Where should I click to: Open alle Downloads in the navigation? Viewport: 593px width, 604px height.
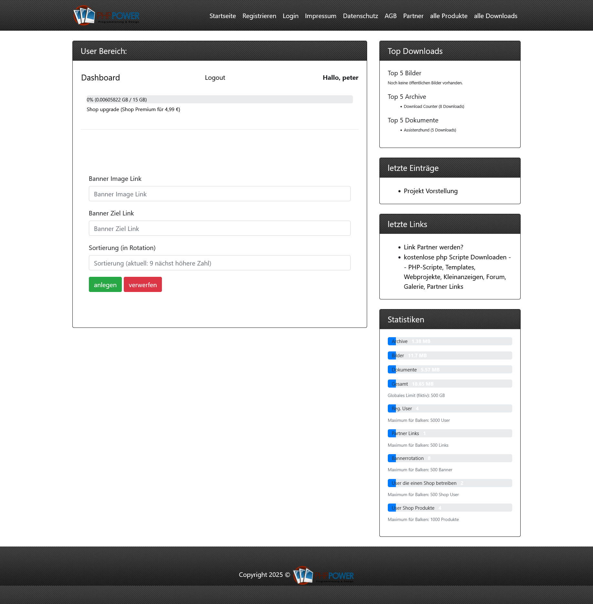point(495,16)
